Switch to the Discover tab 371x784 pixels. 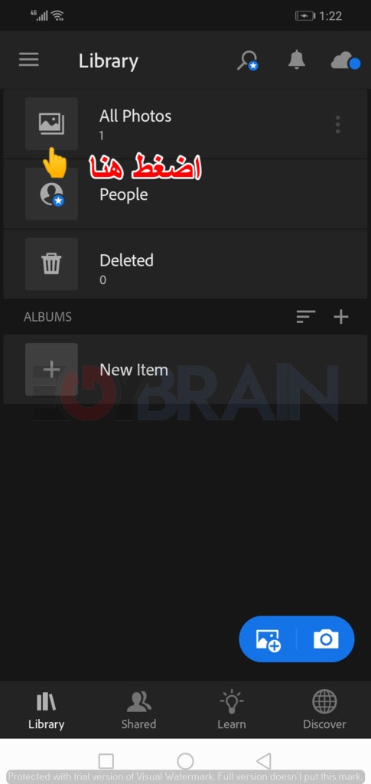tap(324, 710)
